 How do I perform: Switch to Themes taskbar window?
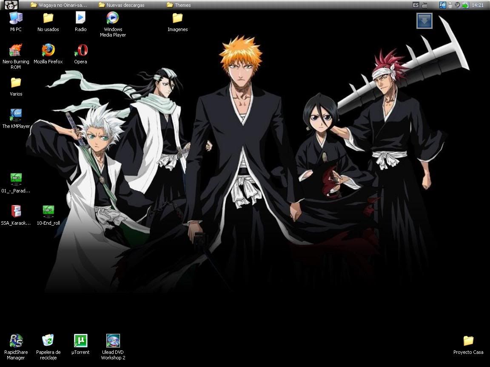[179, 5]
